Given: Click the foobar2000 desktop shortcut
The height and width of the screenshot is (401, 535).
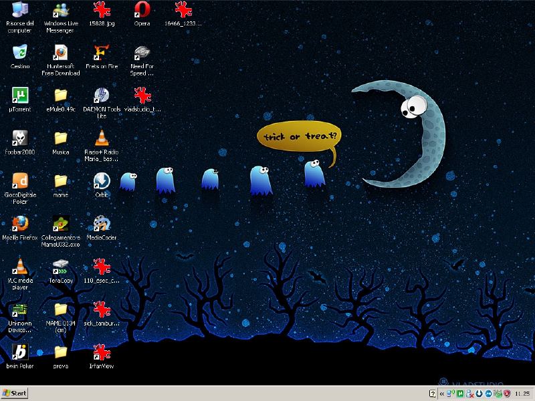Looking at the screenshot, I should (x=20, y=138).
